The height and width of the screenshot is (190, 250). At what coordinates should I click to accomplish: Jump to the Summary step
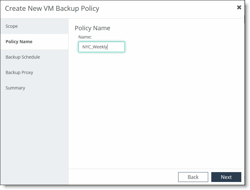pos(15,88)
